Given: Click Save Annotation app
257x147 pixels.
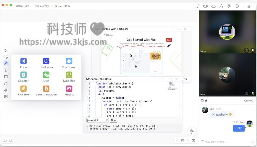Looking at the screenshot, I should (46, 91).
